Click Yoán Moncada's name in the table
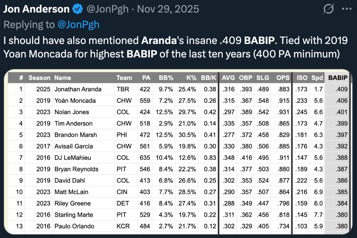Viewport: 357px width, 238px height. point(75,101)
